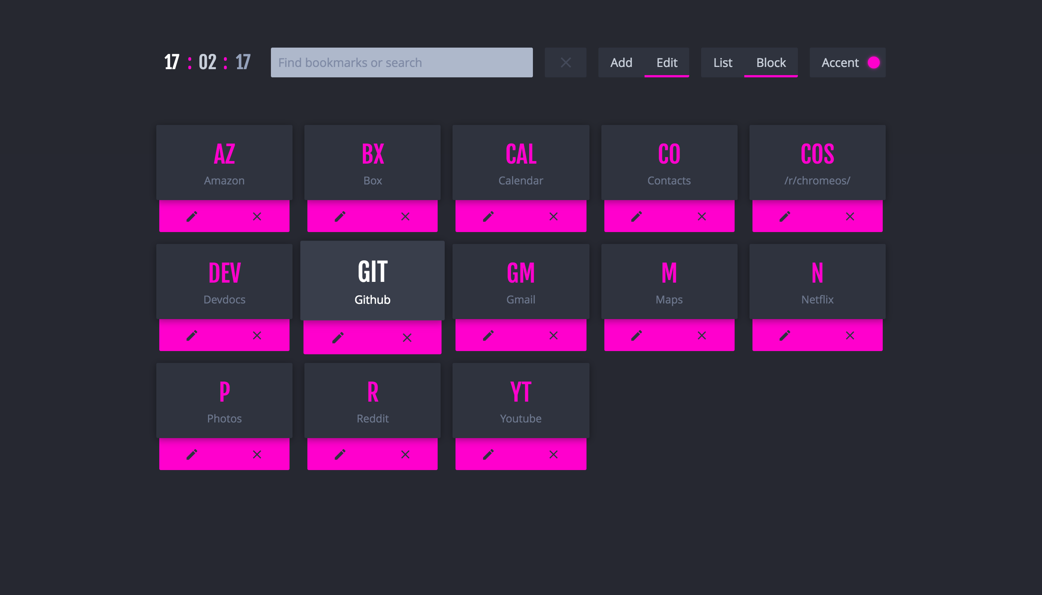1042x595 pixels.
Task: Open the Maps bookmark tile
Action: [669, 282]
